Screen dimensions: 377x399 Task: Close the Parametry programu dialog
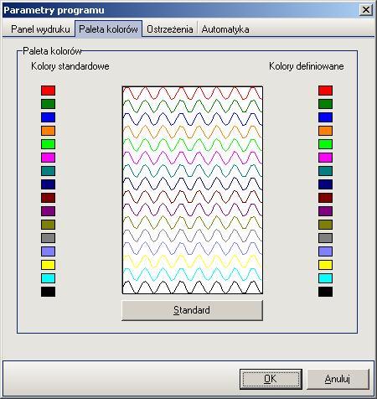366,10
